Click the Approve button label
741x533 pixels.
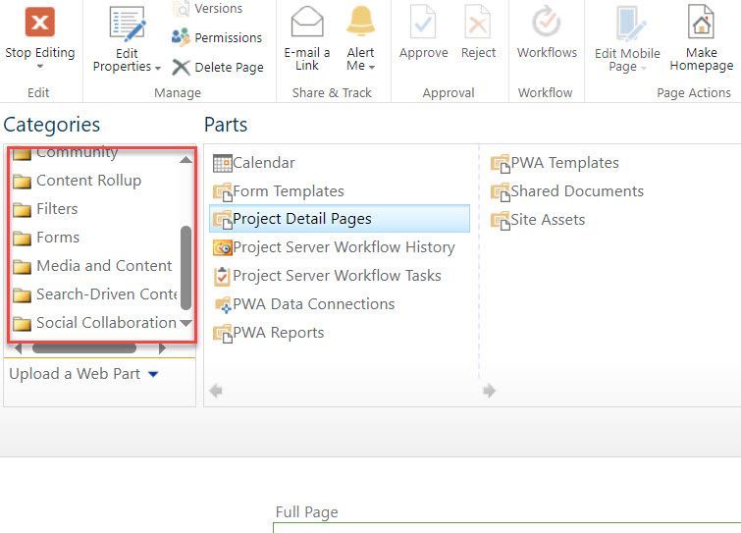pyautogui.click(x=423, y=52)
